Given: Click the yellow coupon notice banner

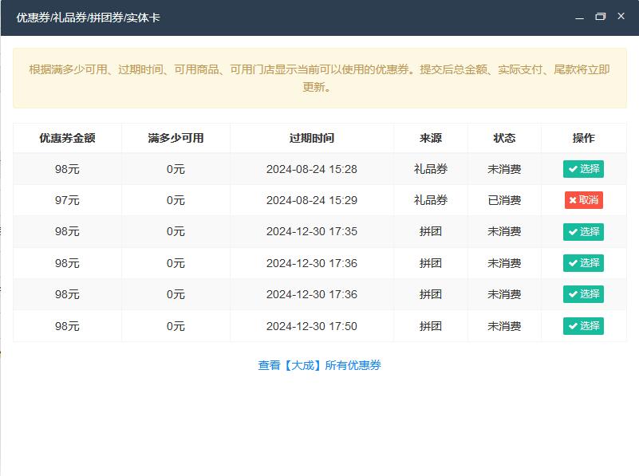Looking at the screenshot, I should click(319, 78).
